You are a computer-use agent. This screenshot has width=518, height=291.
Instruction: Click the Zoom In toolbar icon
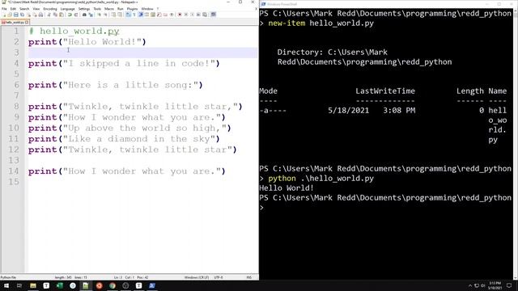[x=99, y=15]
